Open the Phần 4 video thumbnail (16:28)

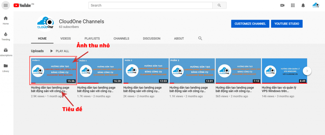tap(100, 71)
